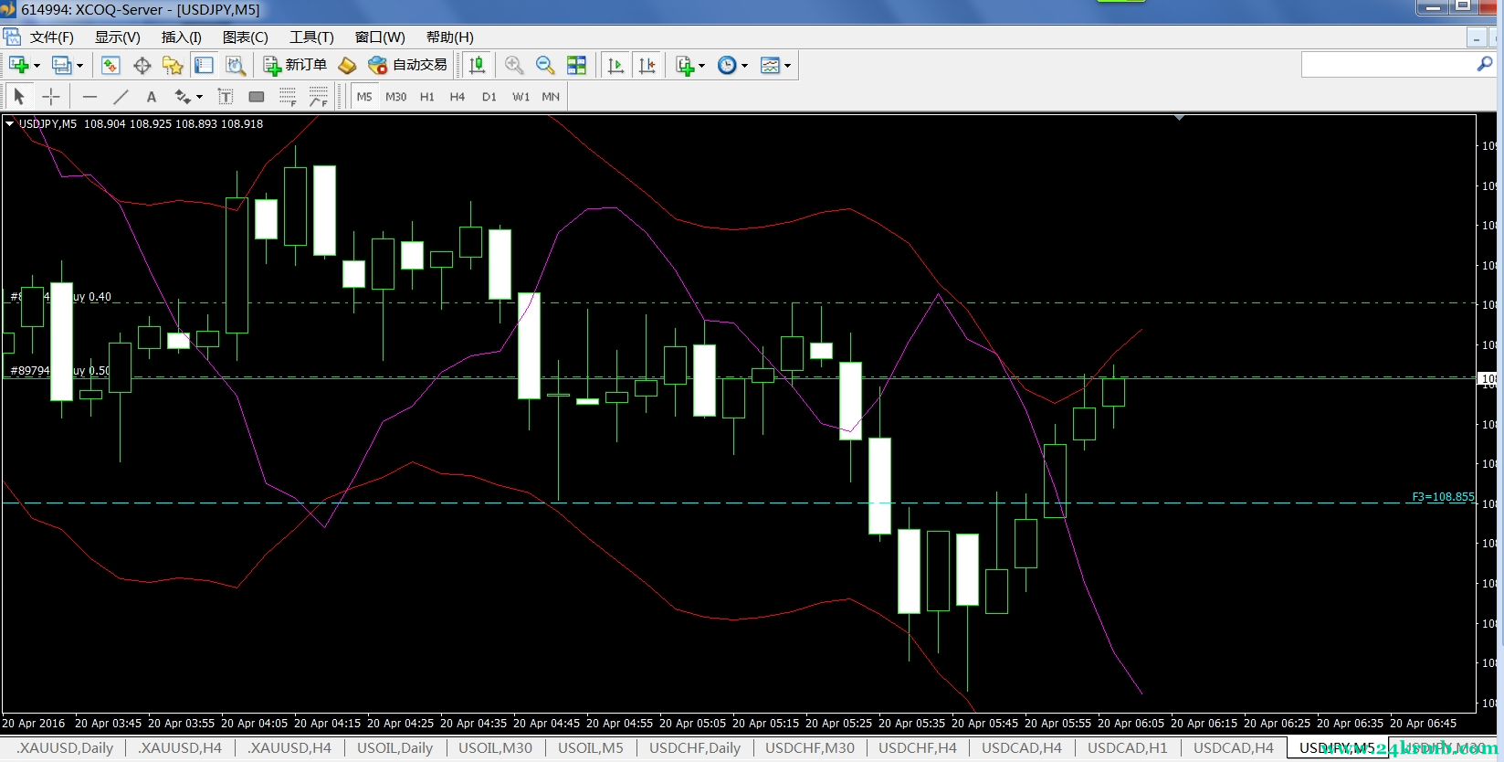Select the trendline drawing tool
This screenshot has height=762, width=1504.
(121, 96)
